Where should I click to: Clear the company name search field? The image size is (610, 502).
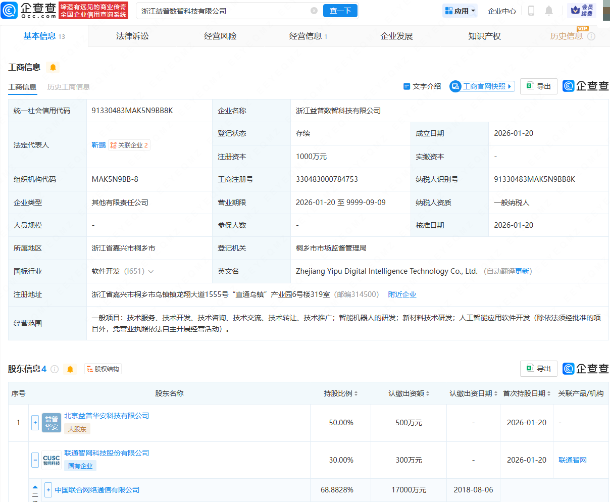(x=314, y=10)
